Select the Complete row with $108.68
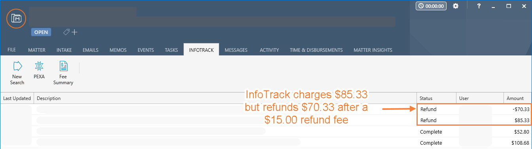Screen dimensions: 532x149 point(266,143)
